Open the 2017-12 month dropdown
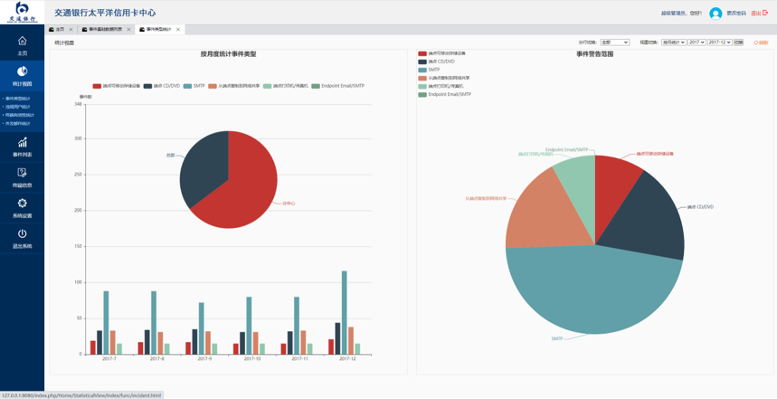Image resolution: width=777 pixels, height=399 pixels. click(719, 43)
